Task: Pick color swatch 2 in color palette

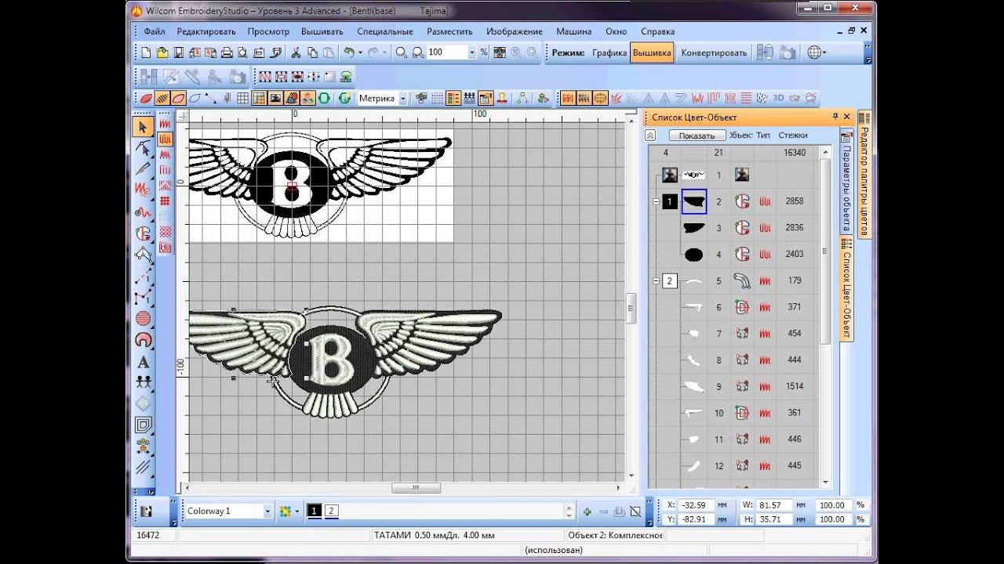Action: click(331, 512)
